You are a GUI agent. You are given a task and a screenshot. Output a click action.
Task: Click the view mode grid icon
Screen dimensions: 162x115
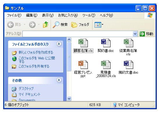(98, 25)
